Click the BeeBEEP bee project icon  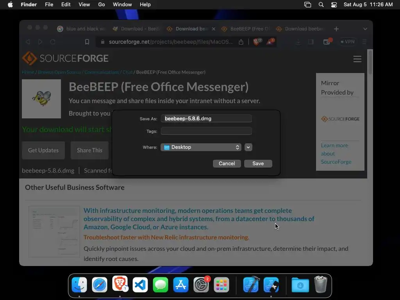[41, 99]
